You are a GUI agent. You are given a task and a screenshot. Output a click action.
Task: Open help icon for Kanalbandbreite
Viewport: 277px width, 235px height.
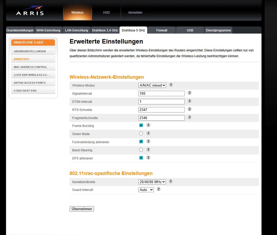tap(171, 181)
